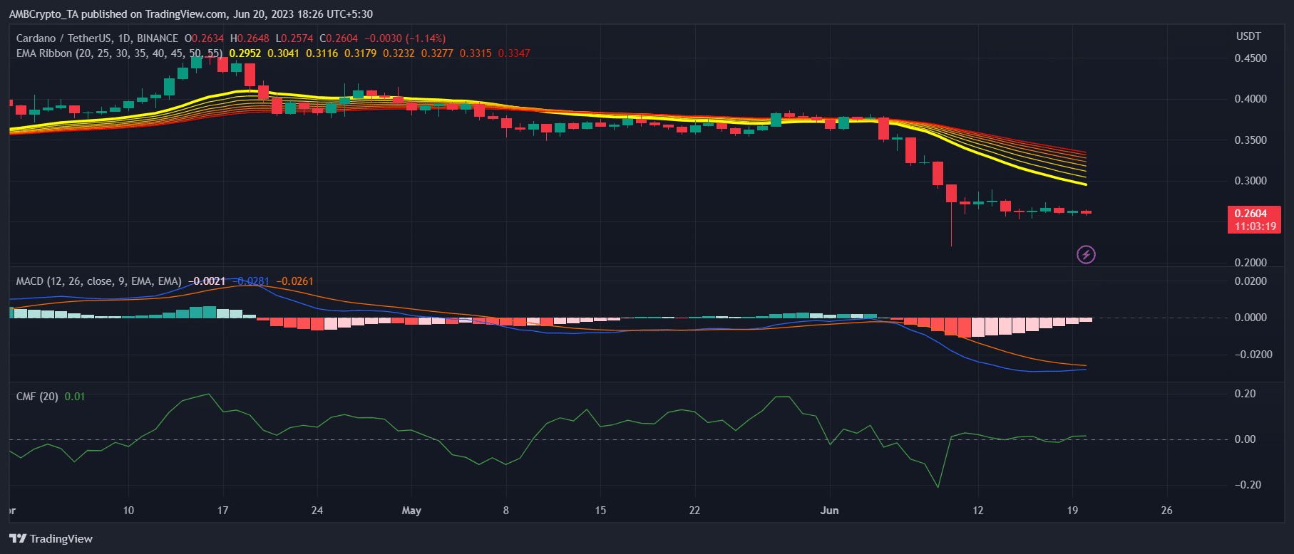Select the CMF (20) indicator legend
Screen dimensions: 1294x554
(x=37, y=397)
